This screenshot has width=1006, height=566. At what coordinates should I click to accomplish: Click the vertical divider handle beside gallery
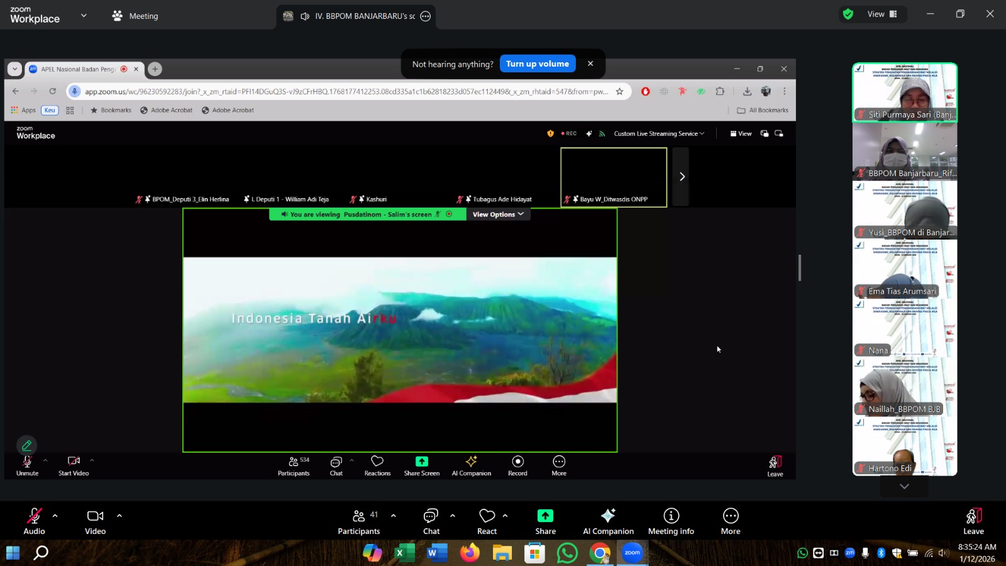pos(800,268)
